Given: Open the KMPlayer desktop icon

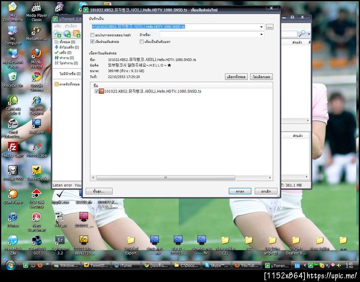Looking at the screenshot, I should (x=37, y=126).
